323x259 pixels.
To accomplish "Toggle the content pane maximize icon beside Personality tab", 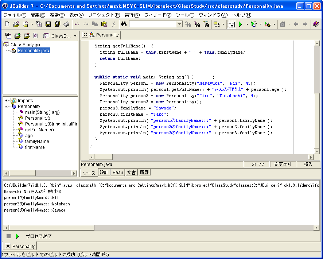I will pyautogui.click(x=85, y=35).
